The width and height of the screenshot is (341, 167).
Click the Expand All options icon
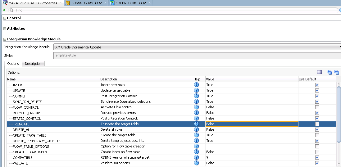pos(330,72)
